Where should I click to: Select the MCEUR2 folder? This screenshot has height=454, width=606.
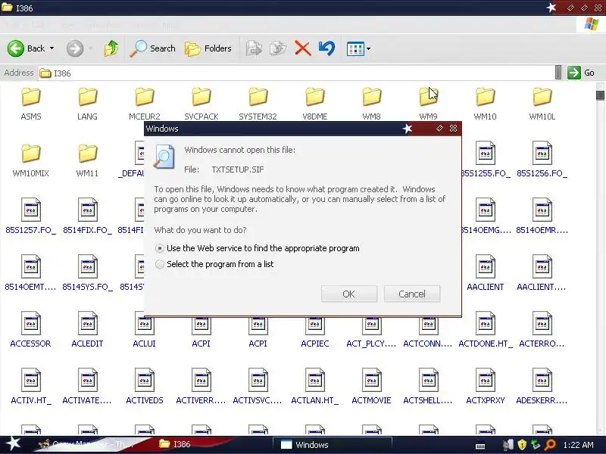click(x=145, y=104)
